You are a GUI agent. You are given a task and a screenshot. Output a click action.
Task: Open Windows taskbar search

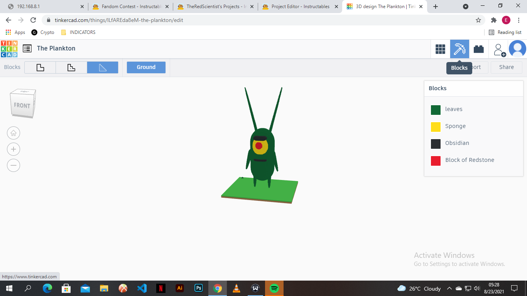click(28, 288)
